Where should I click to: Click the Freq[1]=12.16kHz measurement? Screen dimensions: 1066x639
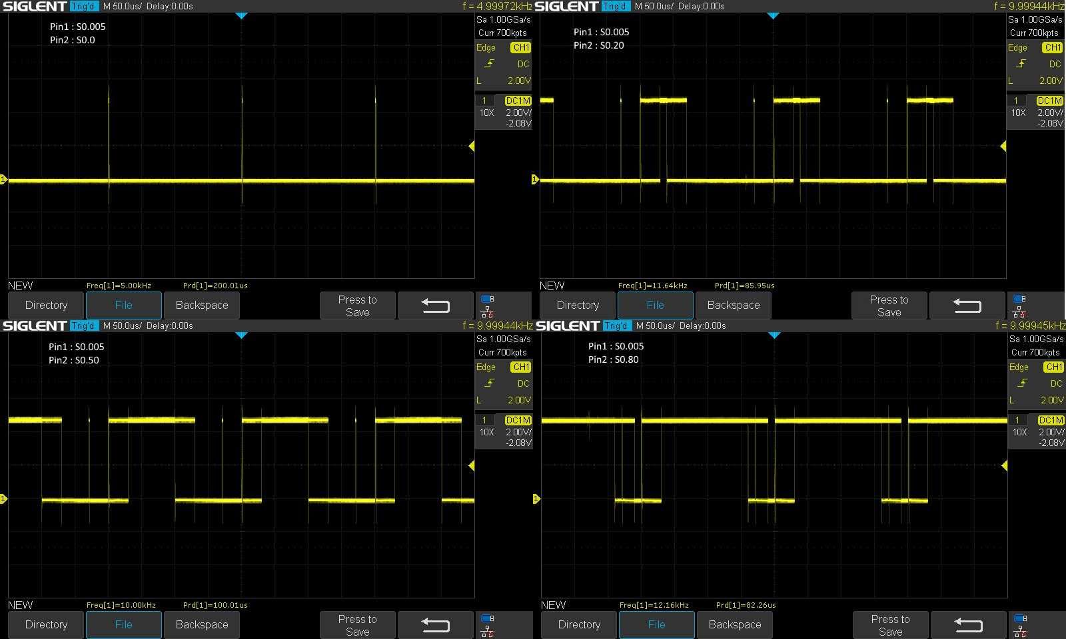click(x=654, y=605)
